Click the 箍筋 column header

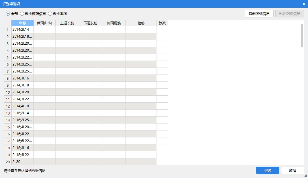click(x=141, y=23)
